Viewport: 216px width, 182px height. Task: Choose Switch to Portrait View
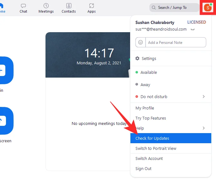156,148
